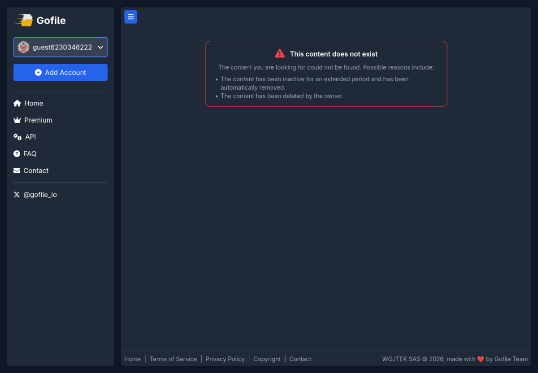This screenshot has height=373, width=538.
Task: Click the FAQ question mark icon
Action: 17,154
